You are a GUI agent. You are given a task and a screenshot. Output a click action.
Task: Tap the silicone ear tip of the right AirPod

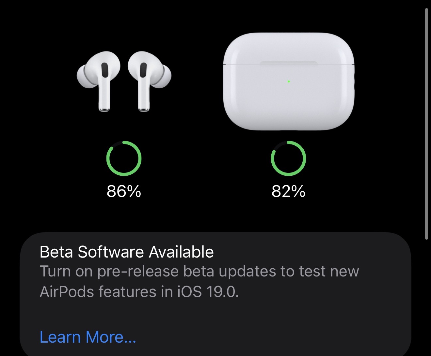point(166,76)
